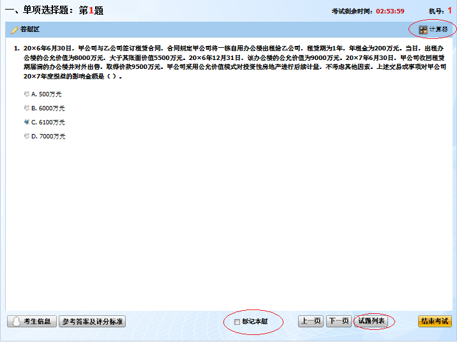This screenshot has height=342, width=457.
Task: Select option B. 6000万元
Action: point(27,108)
